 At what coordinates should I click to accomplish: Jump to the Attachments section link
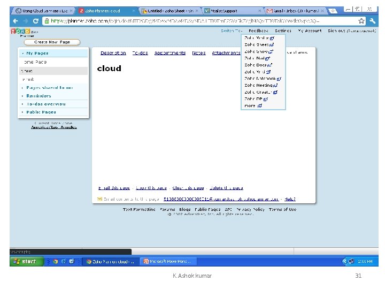point(226,53)
